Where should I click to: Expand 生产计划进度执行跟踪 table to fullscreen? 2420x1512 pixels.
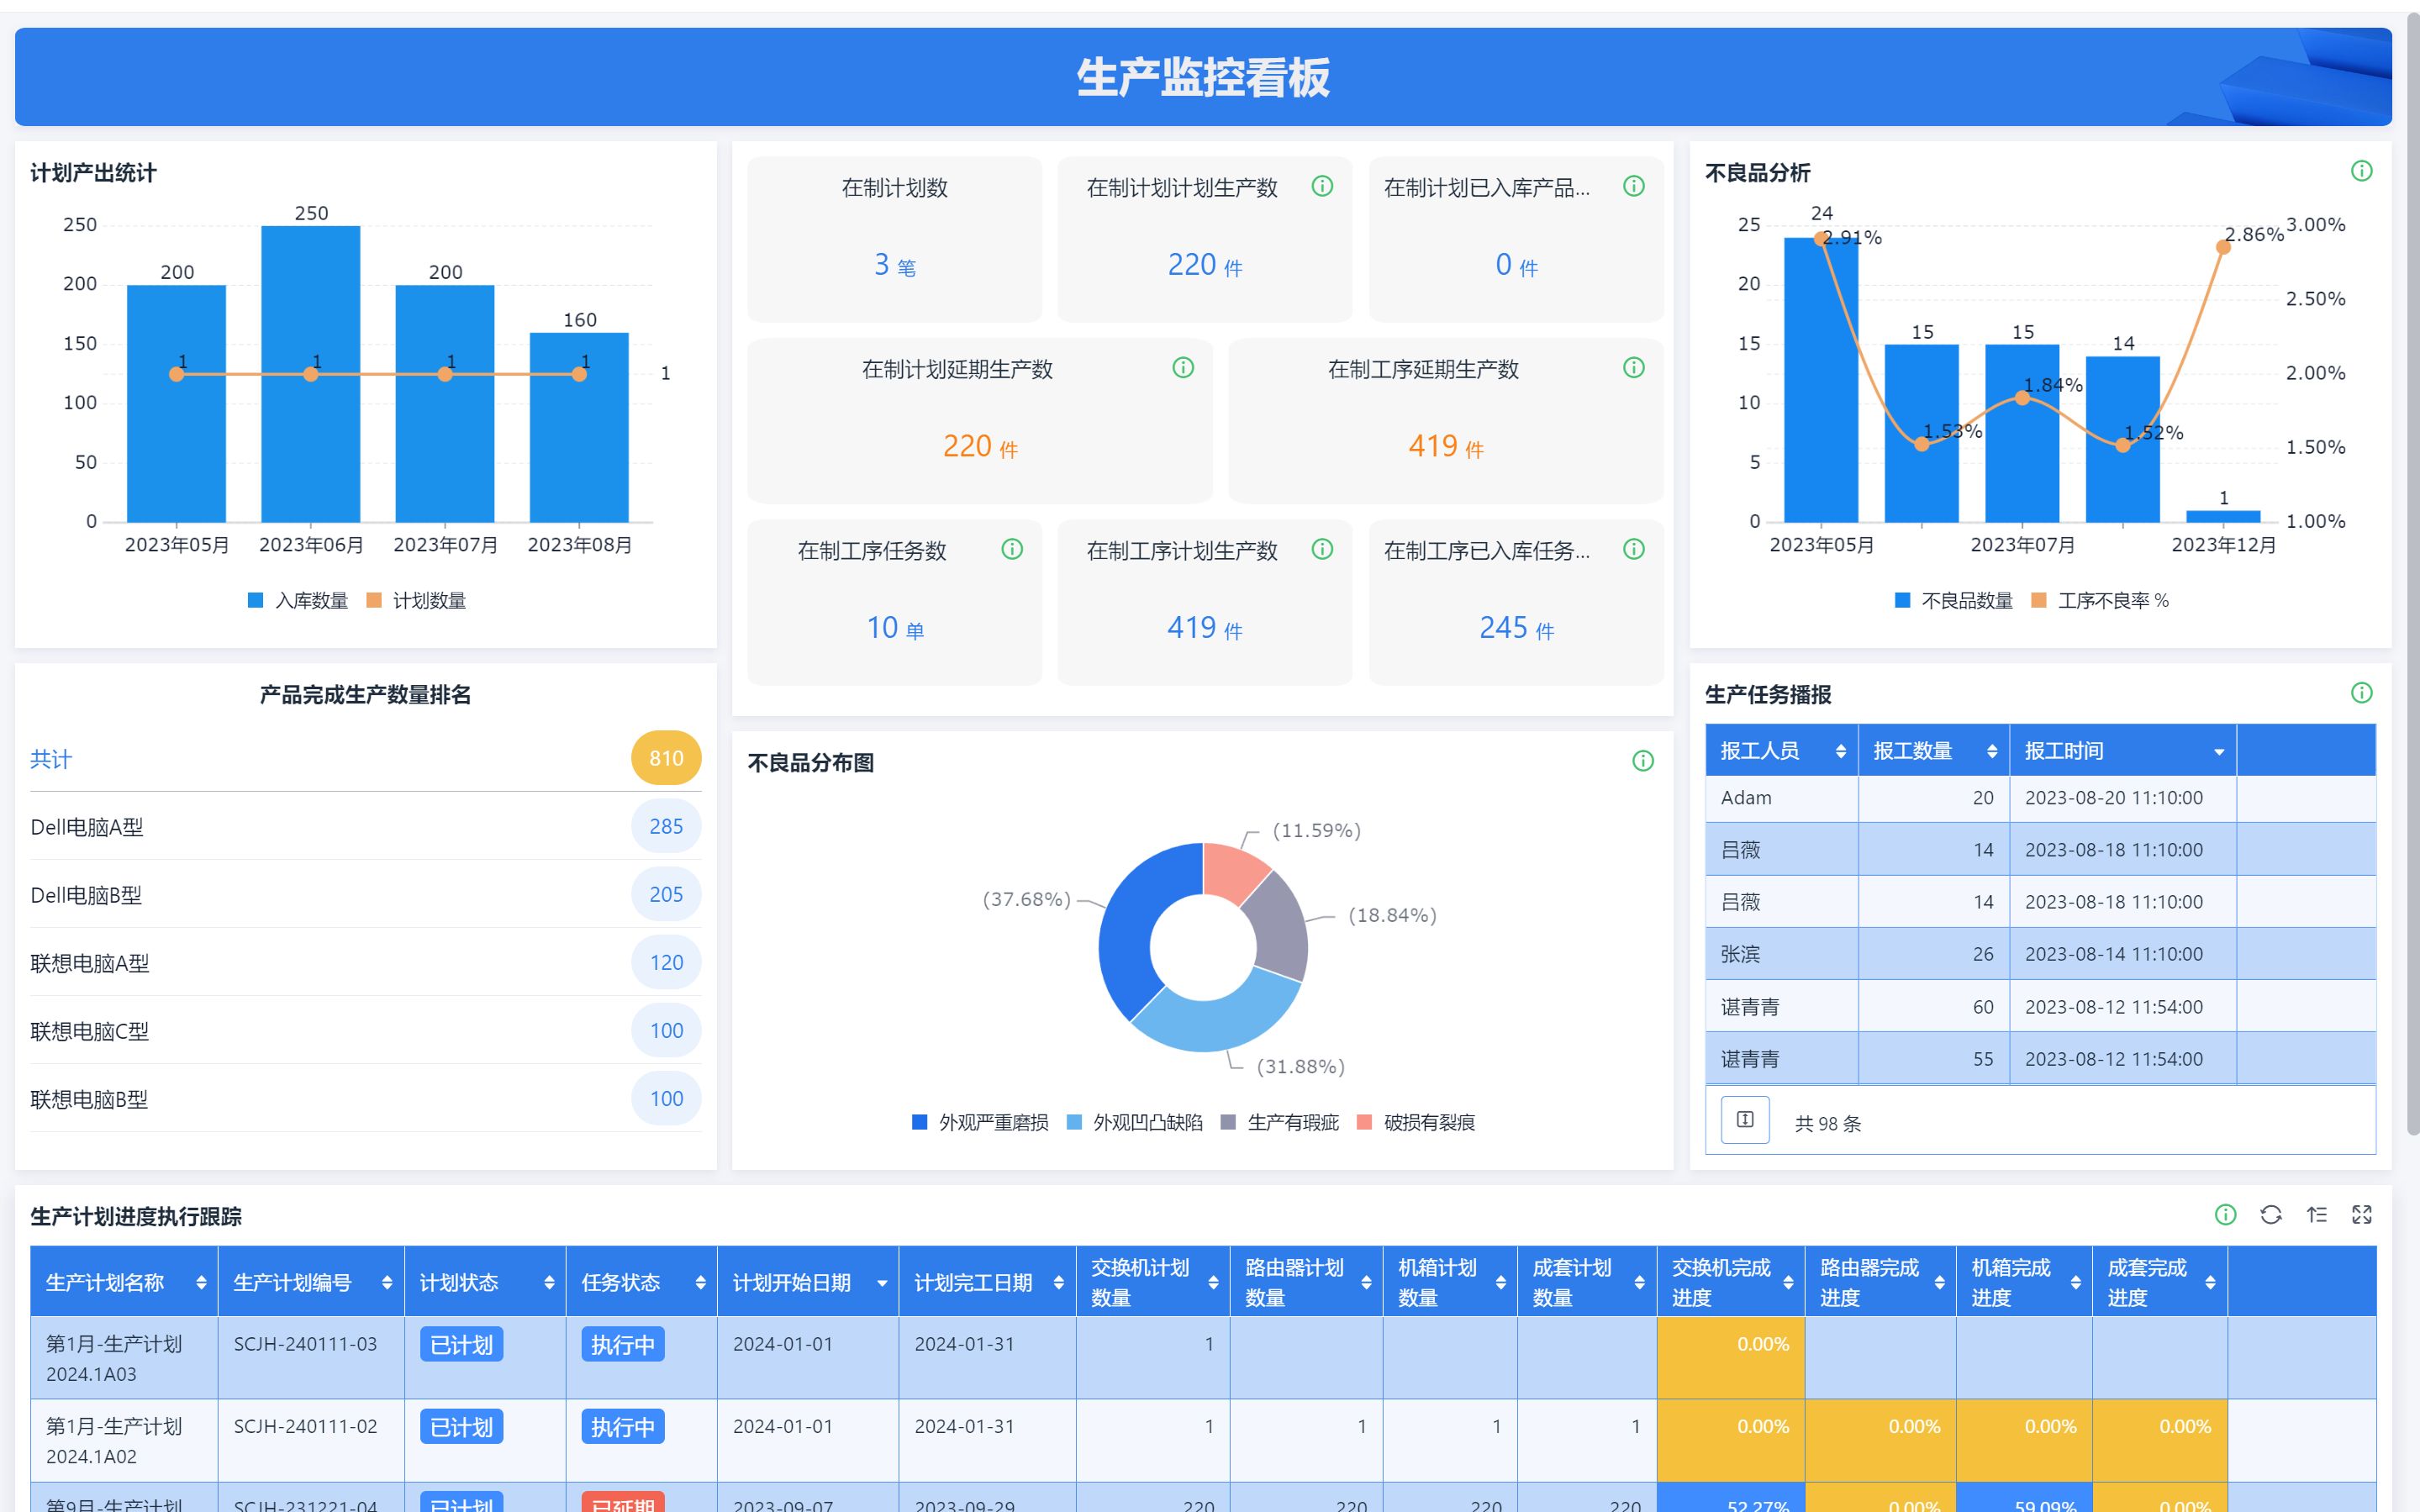(2362, 1214)
